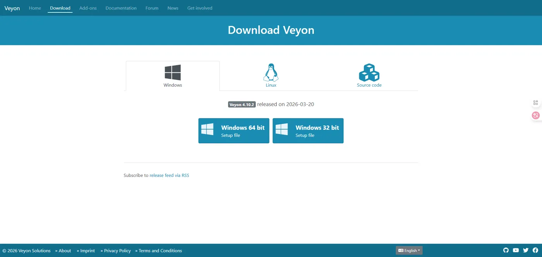Click the Download Veyon heading
The height and width of the screenshot is (257, 542).
coord(271,30)
